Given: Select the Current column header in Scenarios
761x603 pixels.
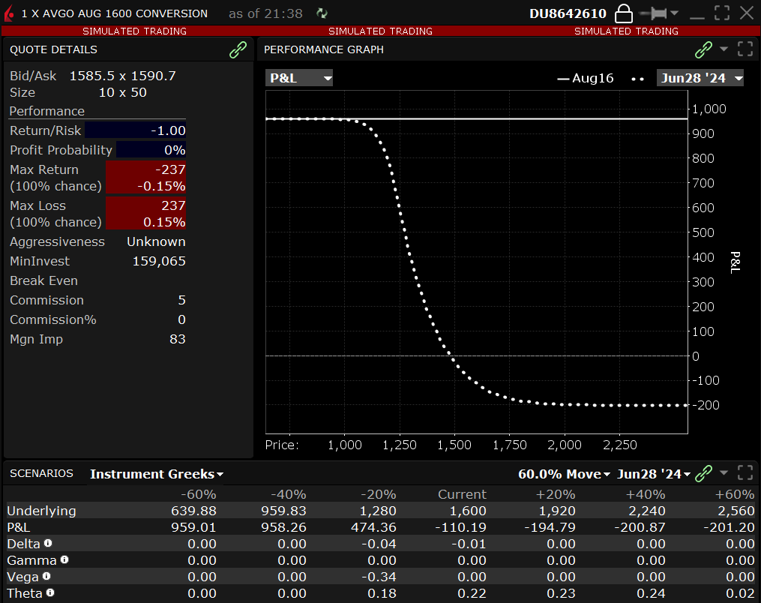Looking at the screenshot, I should point(462,494).
